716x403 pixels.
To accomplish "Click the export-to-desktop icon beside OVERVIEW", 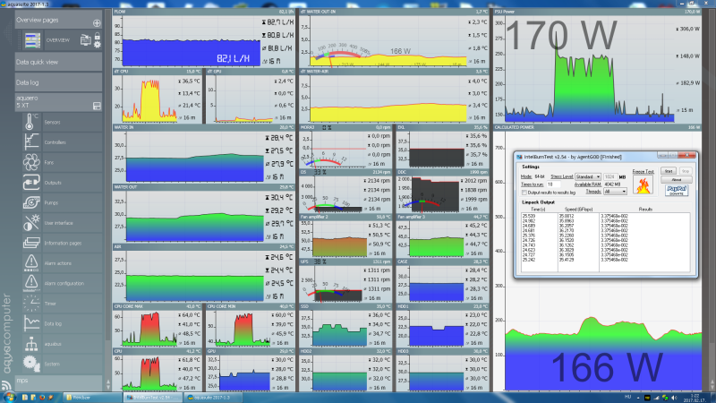I will point(85,40).
